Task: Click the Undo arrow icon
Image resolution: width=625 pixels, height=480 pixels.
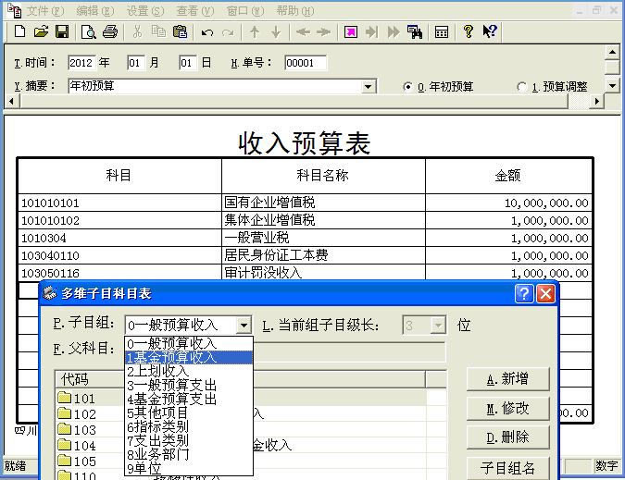Action: (206, 32)
